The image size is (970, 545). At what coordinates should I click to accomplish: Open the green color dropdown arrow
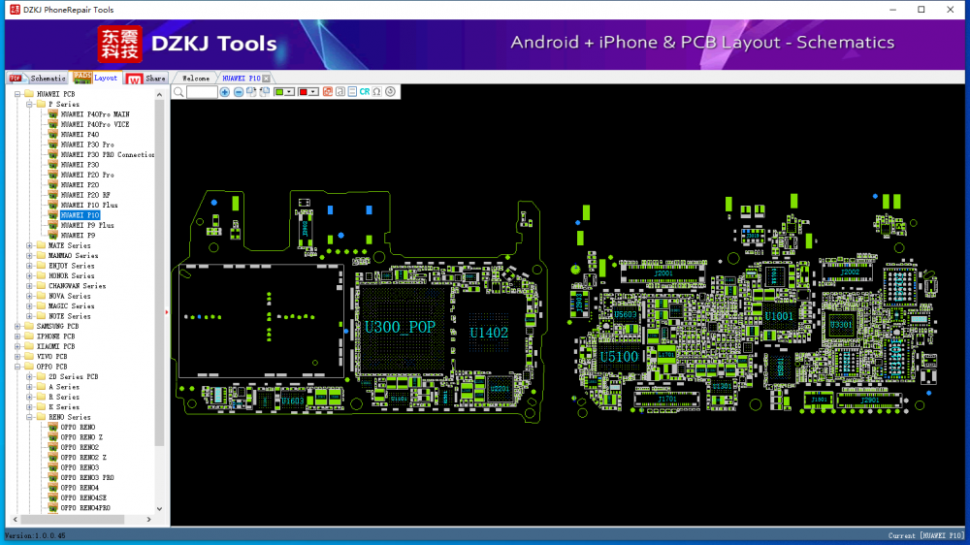[289, 92]
